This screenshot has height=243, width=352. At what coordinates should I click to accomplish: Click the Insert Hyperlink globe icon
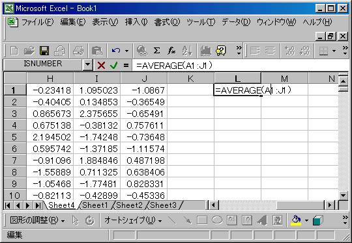(142, 51)
